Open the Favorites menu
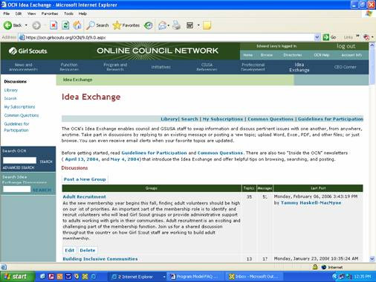This screenshot has width=376, height=282. pyautogui.click(x=50, y=13)
